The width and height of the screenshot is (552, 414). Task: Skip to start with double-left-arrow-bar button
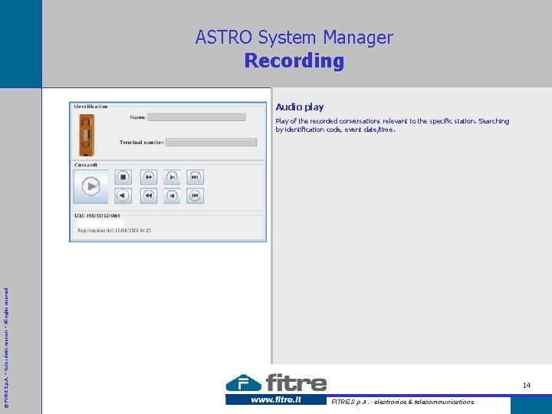pos(195,195)
